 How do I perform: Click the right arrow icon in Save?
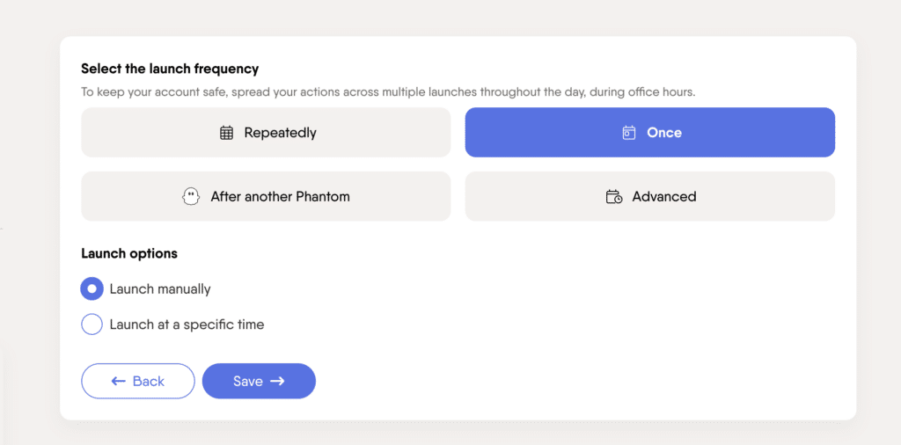[x=277, y=382]
